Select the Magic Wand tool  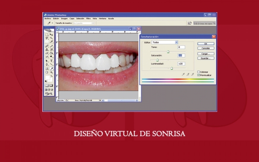(51, 38)
